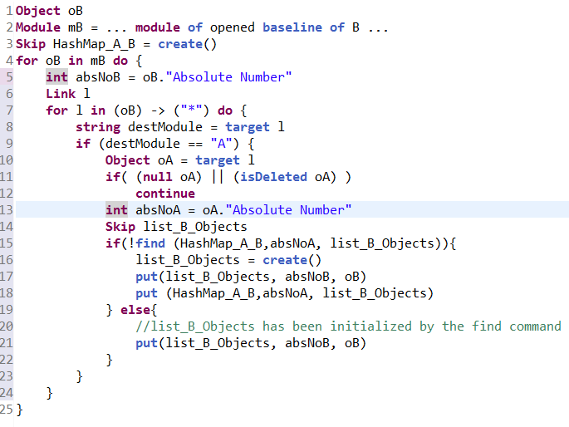Click the highlighted "int" keyword before absNoA
Image resolution: width=569 pixels, height=427 pixels.
tap(116, 209)
